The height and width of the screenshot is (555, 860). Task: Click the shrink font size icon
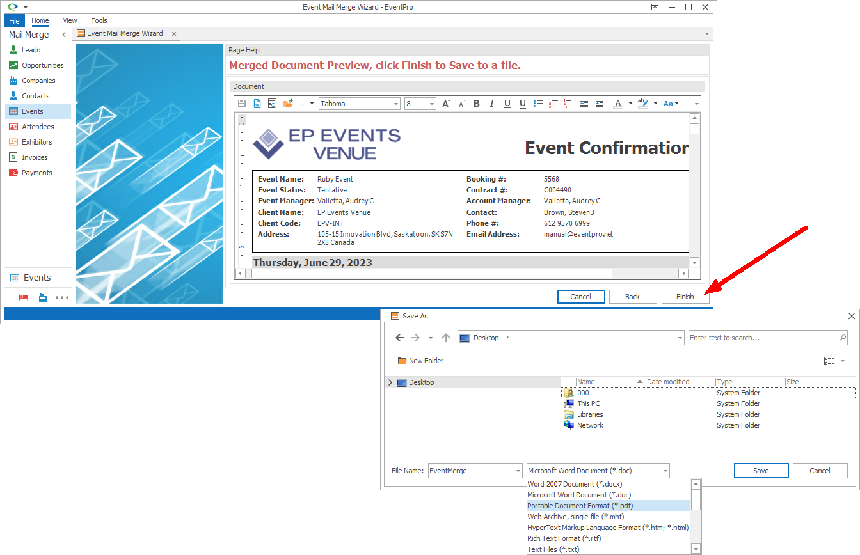coord(461,104)
